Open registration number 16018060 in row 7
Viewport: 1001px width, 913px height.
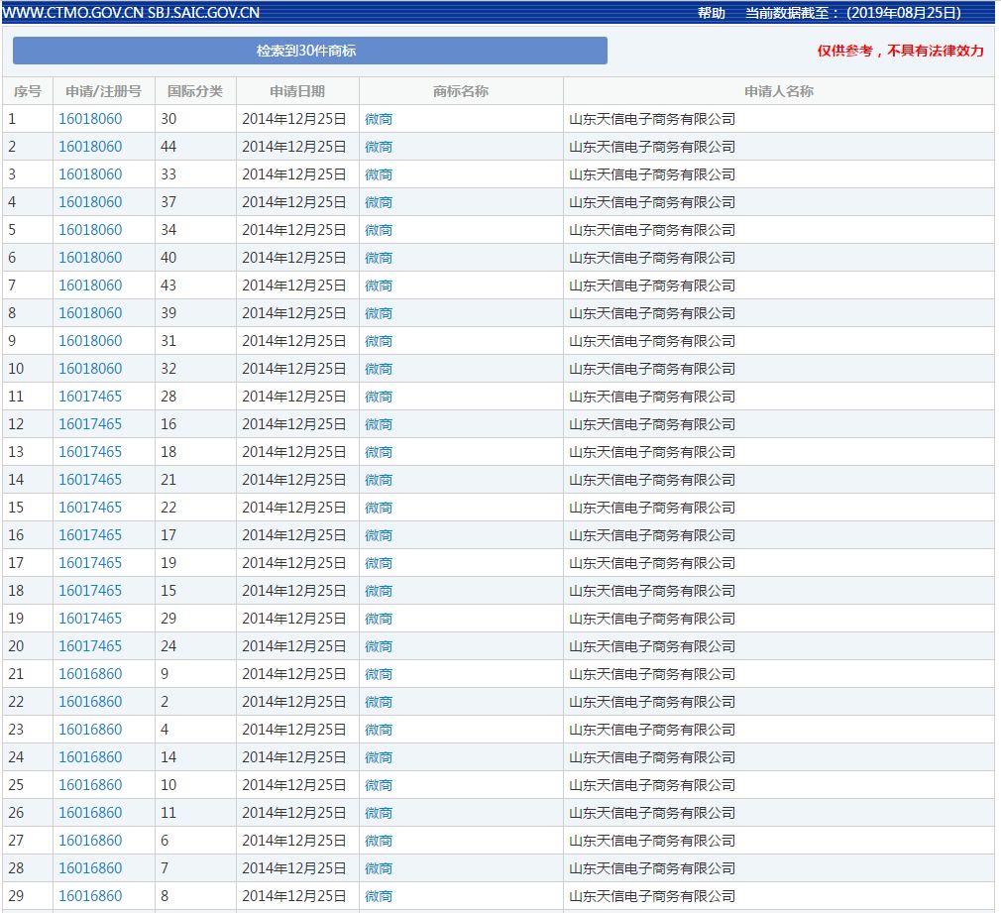(90, 285)
